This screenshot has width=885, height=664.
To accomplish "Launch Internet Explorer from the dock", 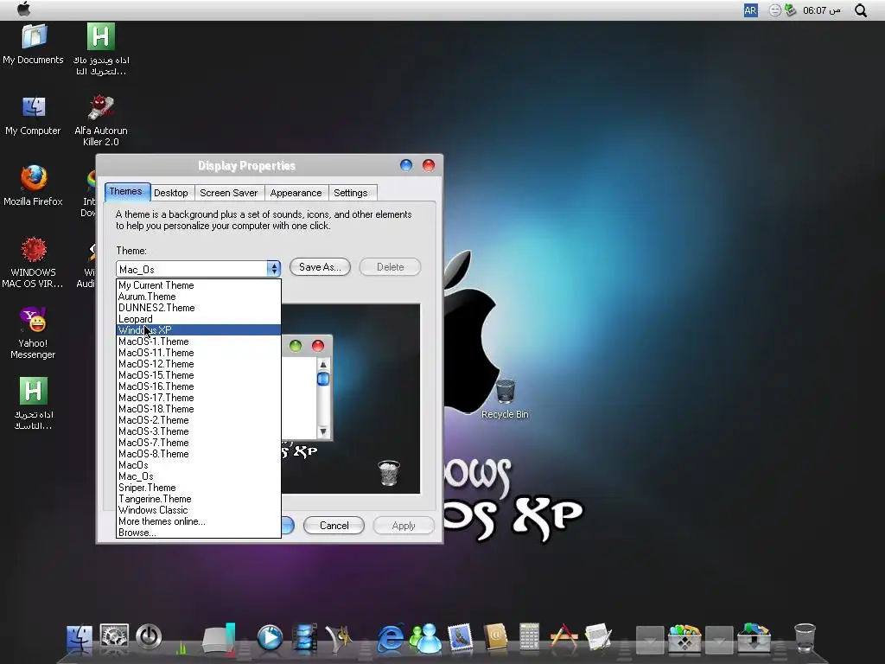I will click(390, 639).
